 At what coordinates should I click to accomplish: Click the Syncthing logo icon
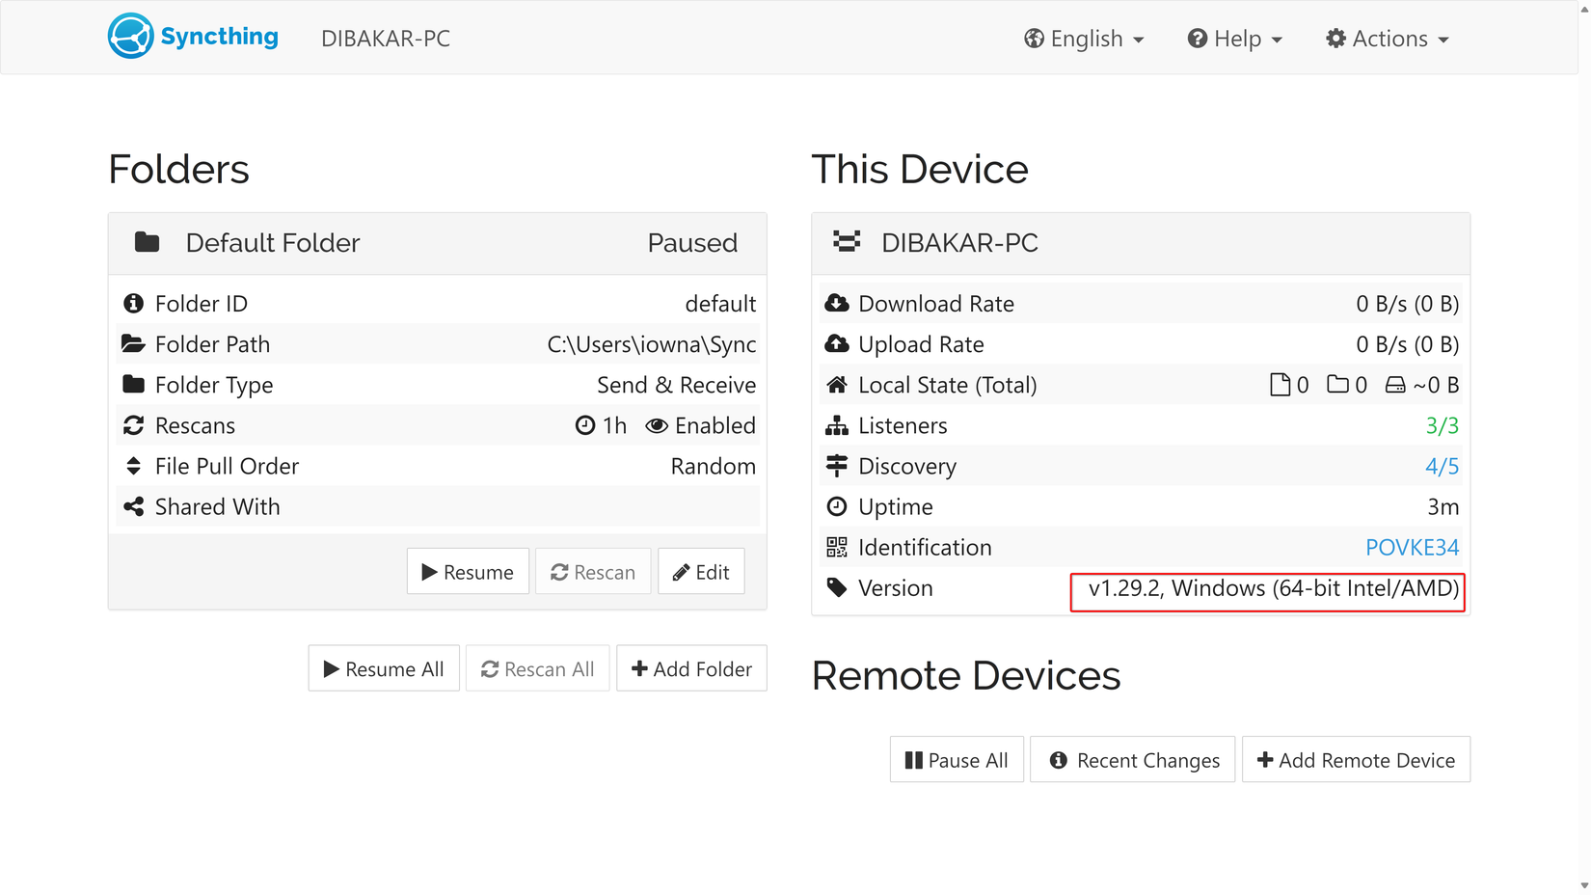pyautogui.click(x=130, y=37)
